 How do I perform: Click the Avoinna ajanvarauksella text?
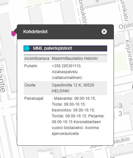coord(75,131)
